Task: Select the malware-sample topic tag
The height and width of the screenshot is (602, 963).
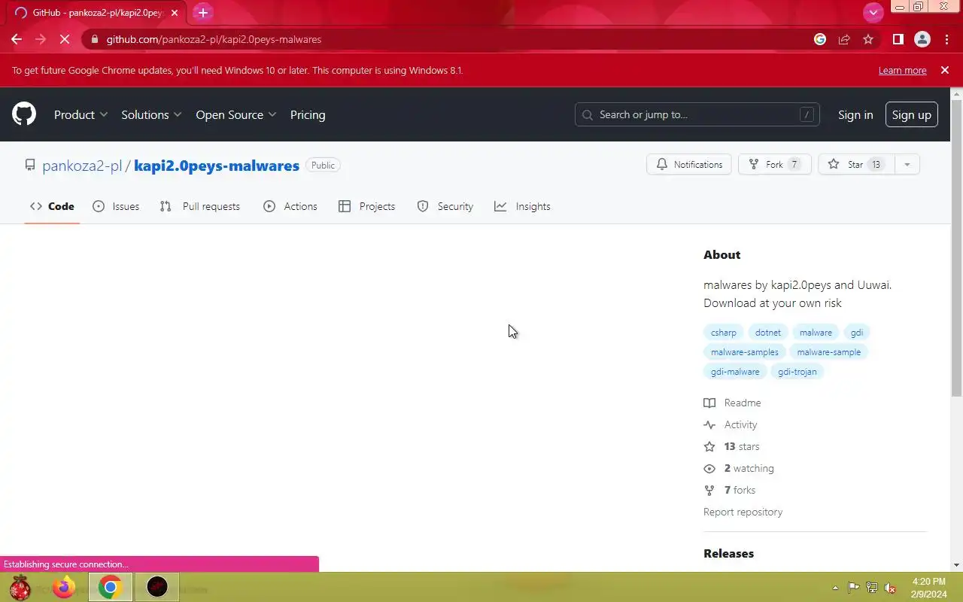Action: pos(828,351)
